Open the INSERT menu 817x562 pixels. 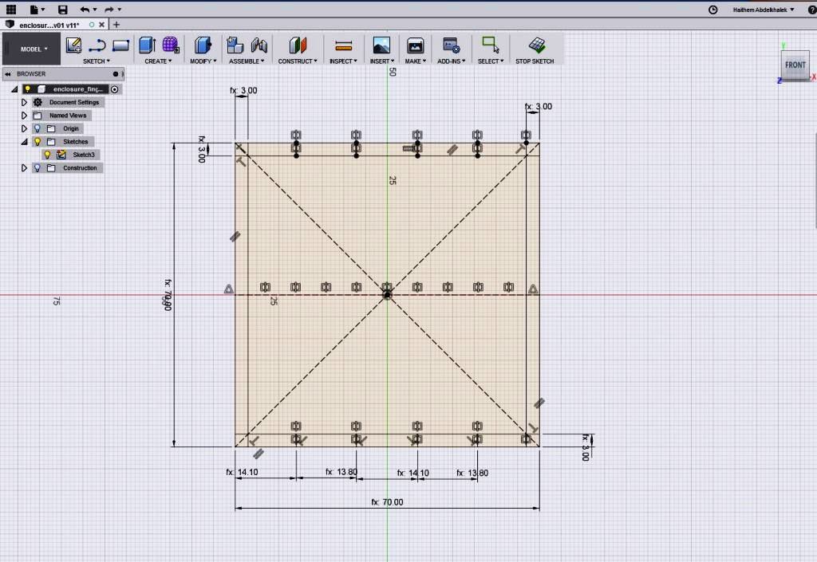click(382, 61)
